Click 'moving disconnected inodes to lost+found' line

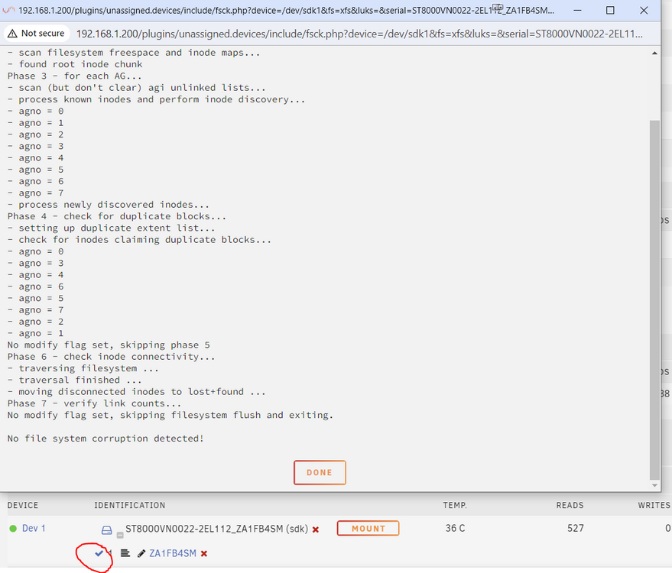pos(136,392)
